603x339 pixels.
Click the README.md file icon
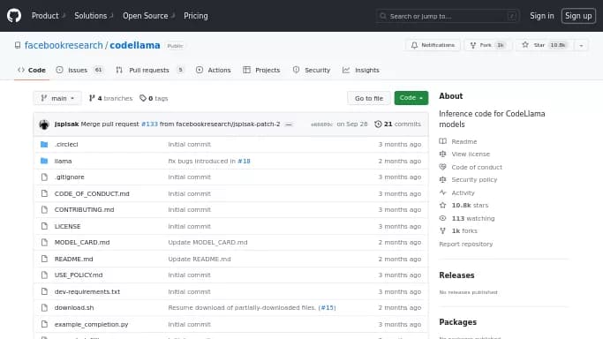coord(44,259)
